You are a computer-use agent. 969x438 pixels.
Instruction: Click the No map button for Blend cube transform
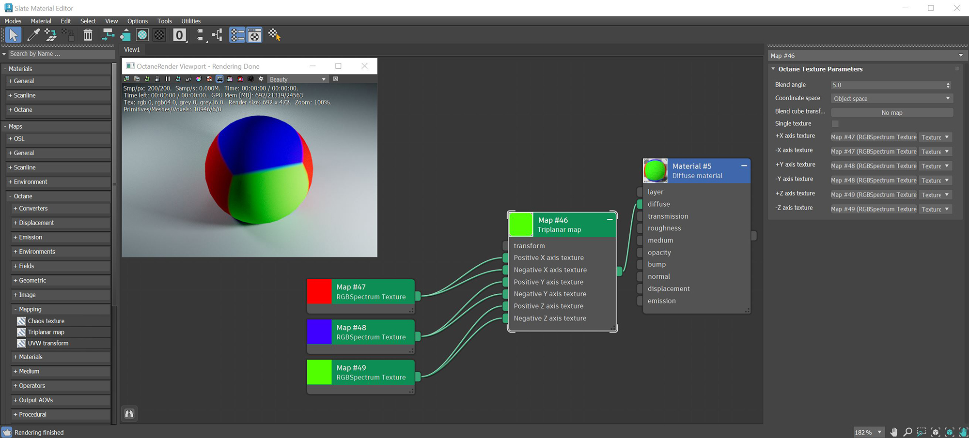892,113
